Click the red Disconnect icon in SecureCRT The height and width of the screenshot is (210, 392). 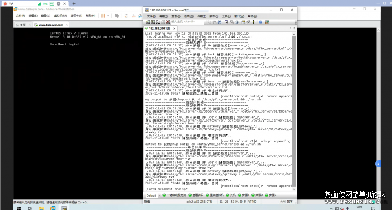168,22
